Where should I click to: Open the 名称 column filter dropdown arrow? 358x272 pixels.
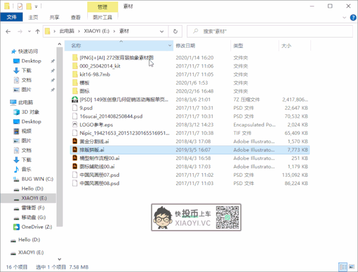pos(169,46)
